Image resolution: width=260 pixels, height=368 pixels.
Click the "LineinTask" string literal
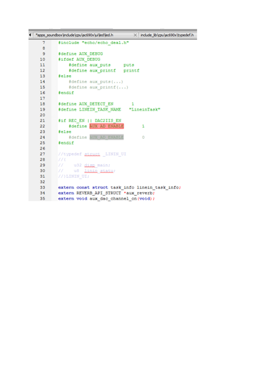tap(144, 109)
